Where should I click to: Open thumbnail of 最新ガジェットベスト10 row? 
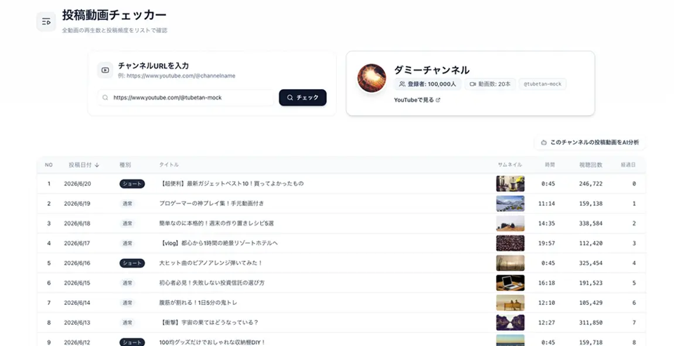510,184
